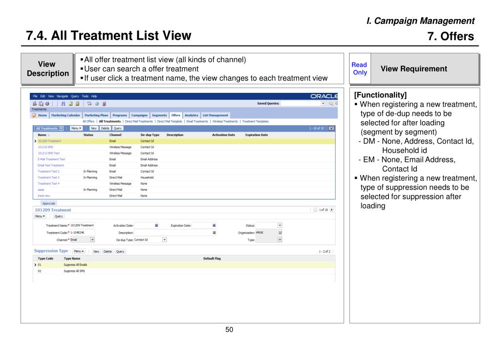
Task: Open Direct Mail Treatments view link
Action: tap(139, 122)
